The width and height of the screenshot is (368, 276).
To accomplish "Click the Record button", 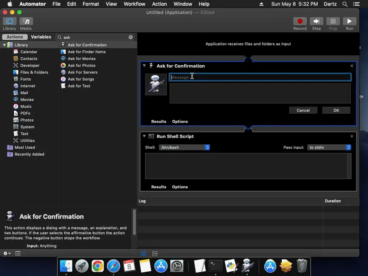I will (300, 21).
